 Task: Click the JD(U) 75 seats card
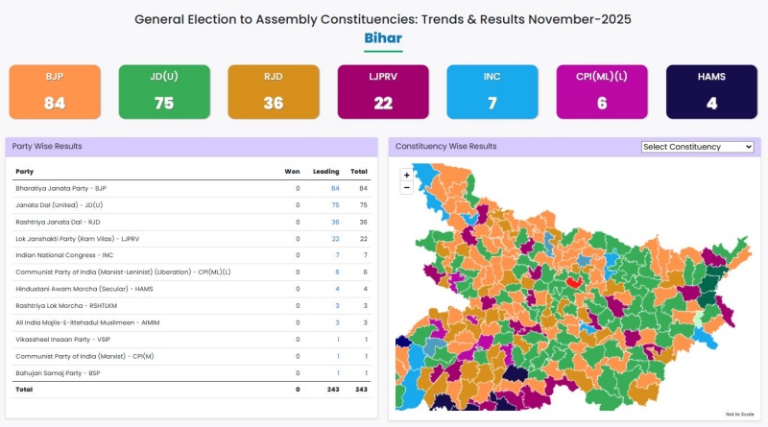(163, 91)
